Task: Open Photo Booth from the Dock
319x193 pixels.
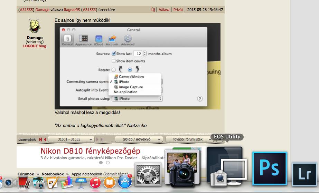Action: 24,182
